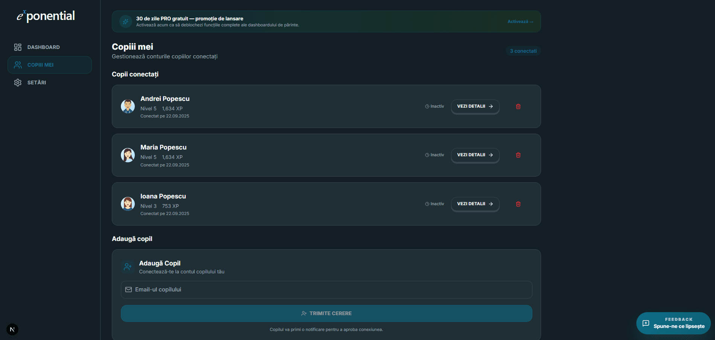Viewport: 715px width, 340px height.
Task: Open the Feedback widget button
Action: [673, 323]
